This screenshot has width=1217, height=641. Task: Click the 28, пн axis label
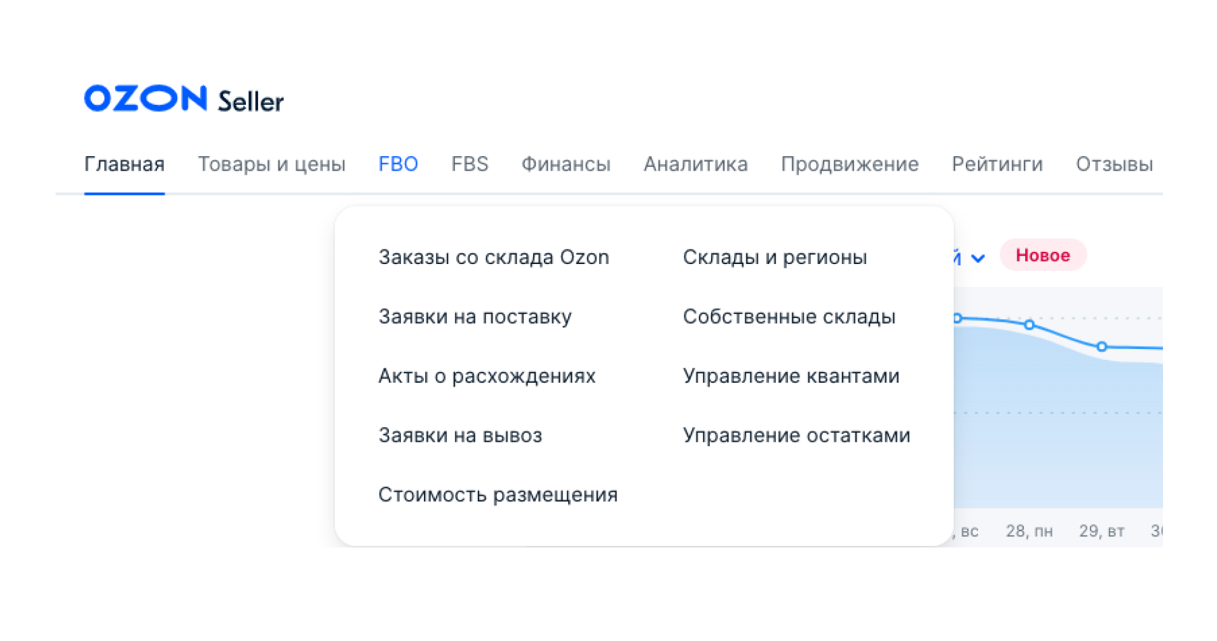click(x=1029, y=531)
